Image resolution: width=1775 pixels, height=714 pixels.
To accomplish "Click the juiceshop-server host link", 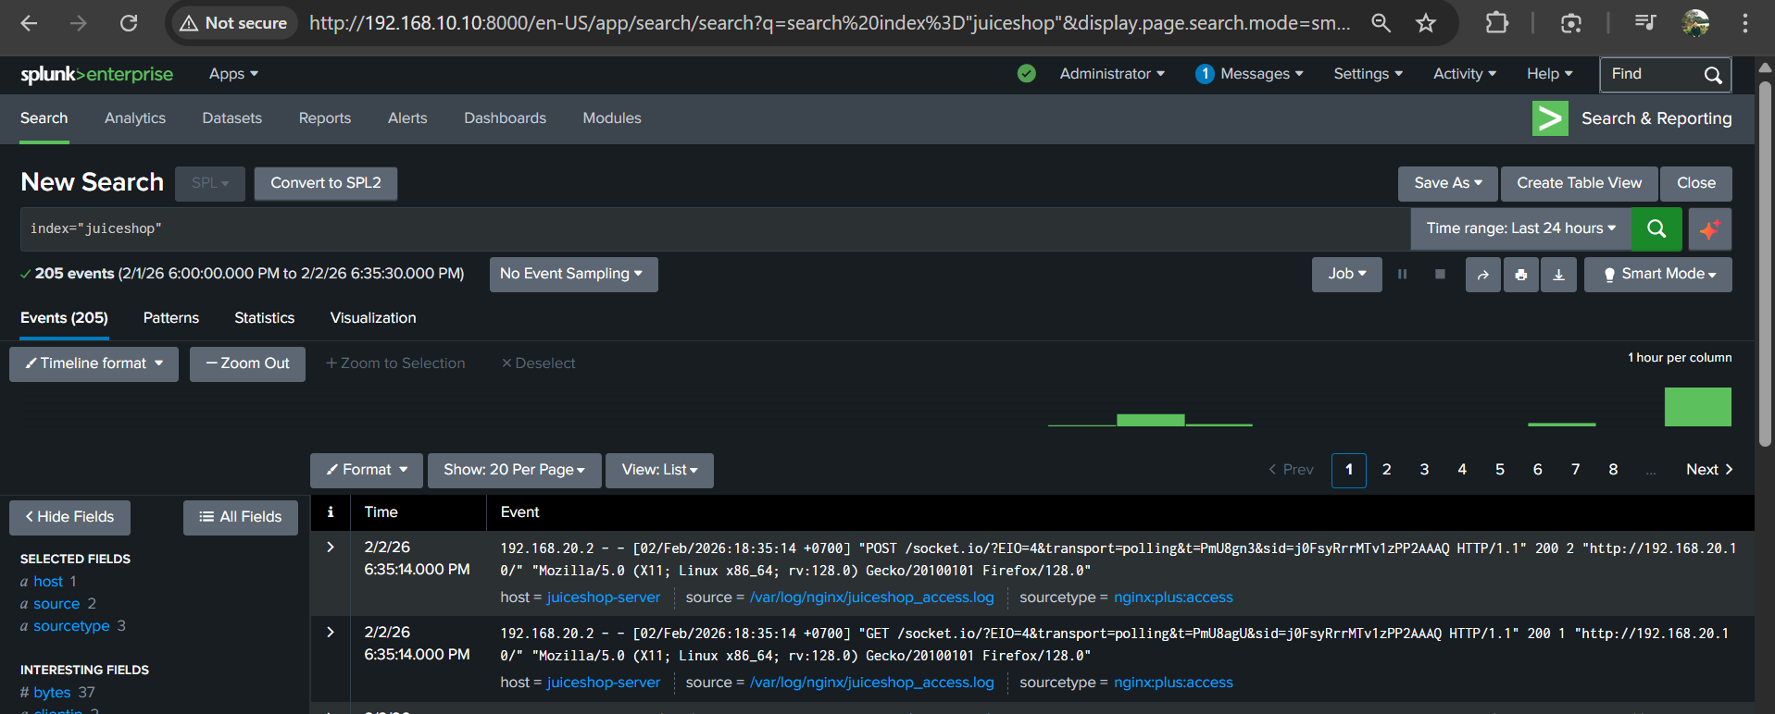I will coord(603,597).
